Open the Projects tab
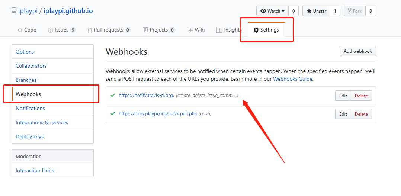The image size is (401, 196). [159, 30]
